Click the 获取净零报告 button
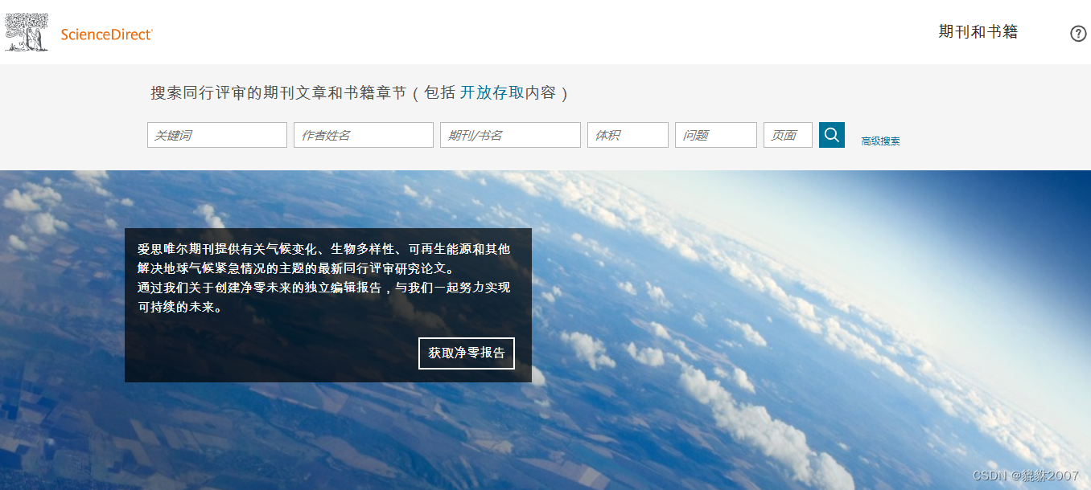 pyautogui.click(x=467, y=353)
